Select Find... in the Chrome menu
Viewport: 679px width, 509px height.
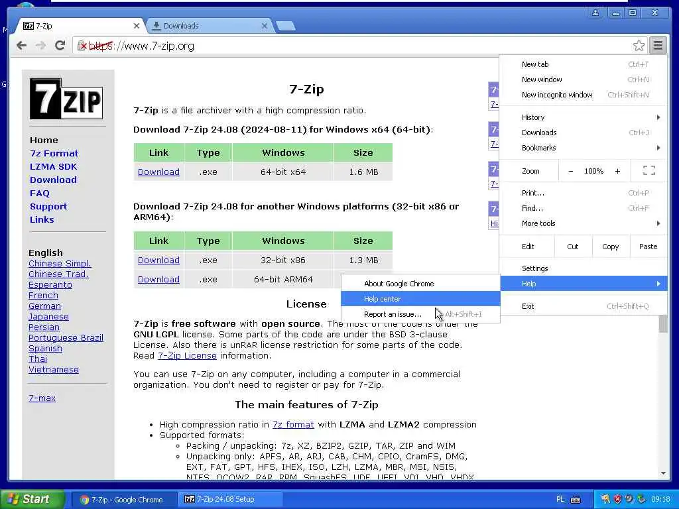click(584, 208)
